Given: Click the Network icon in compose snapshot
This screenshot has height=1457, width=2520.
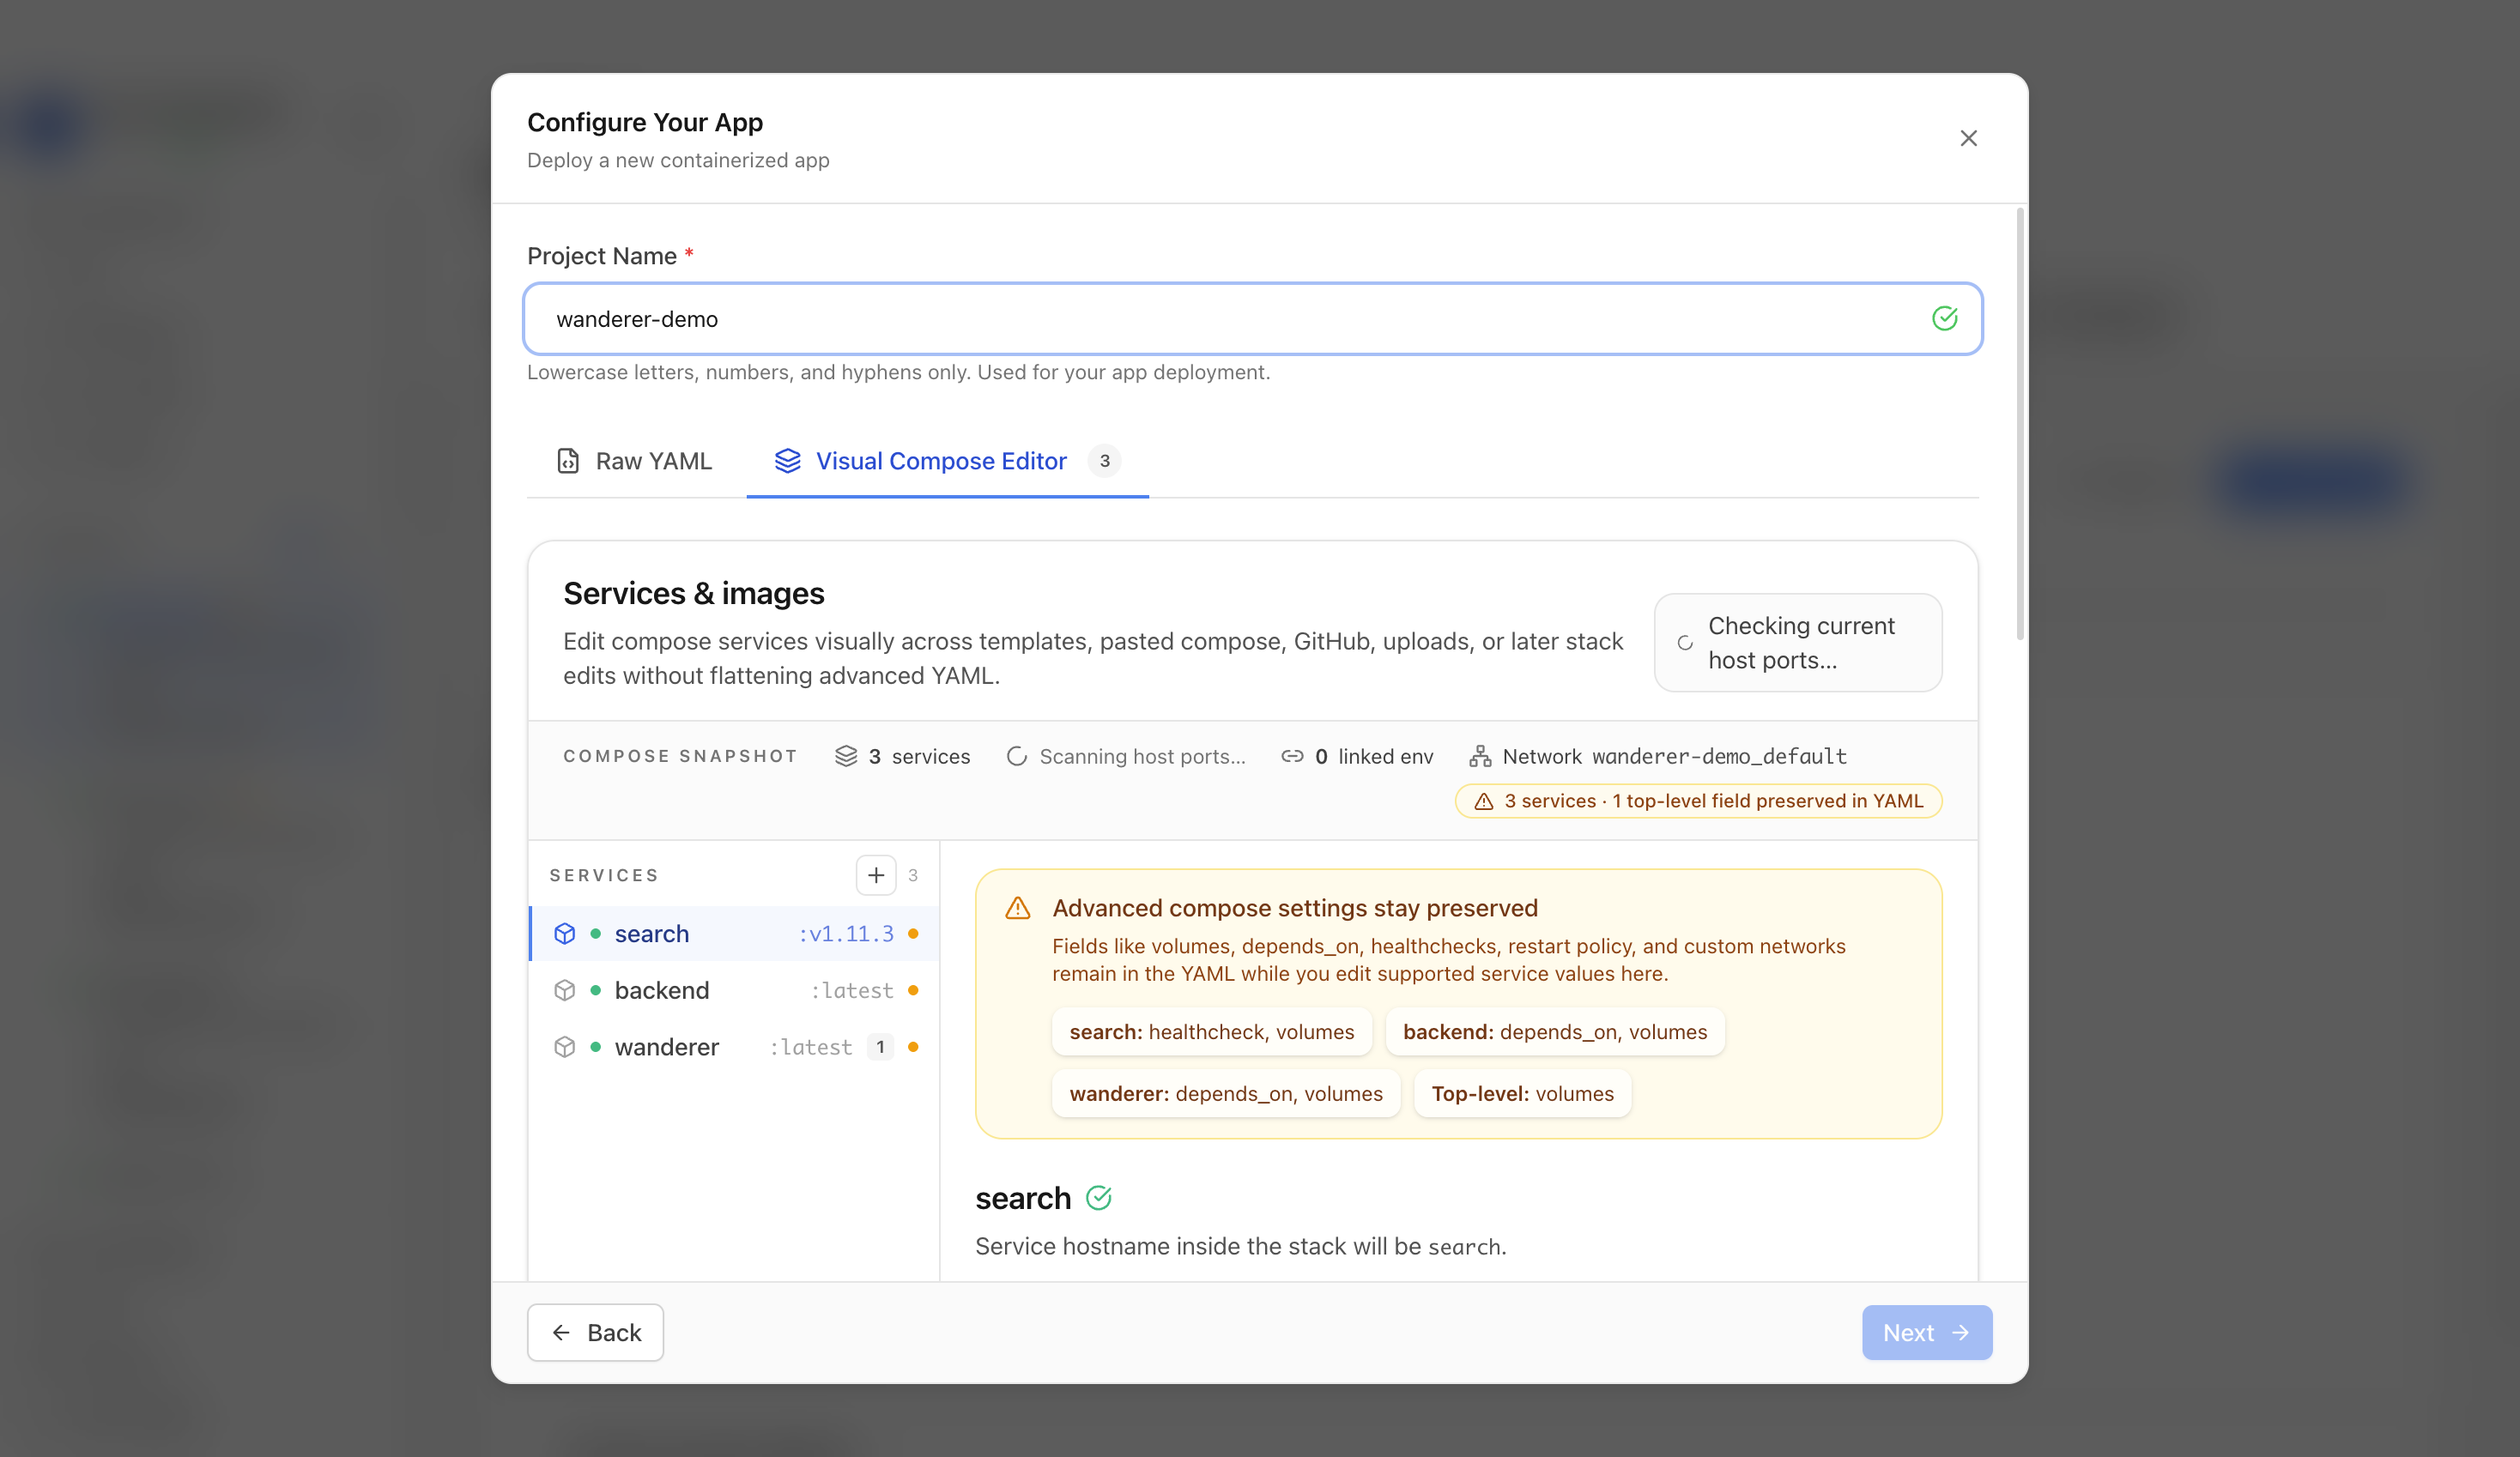Looking at the screenshot, I should [x=1480, y=756].
